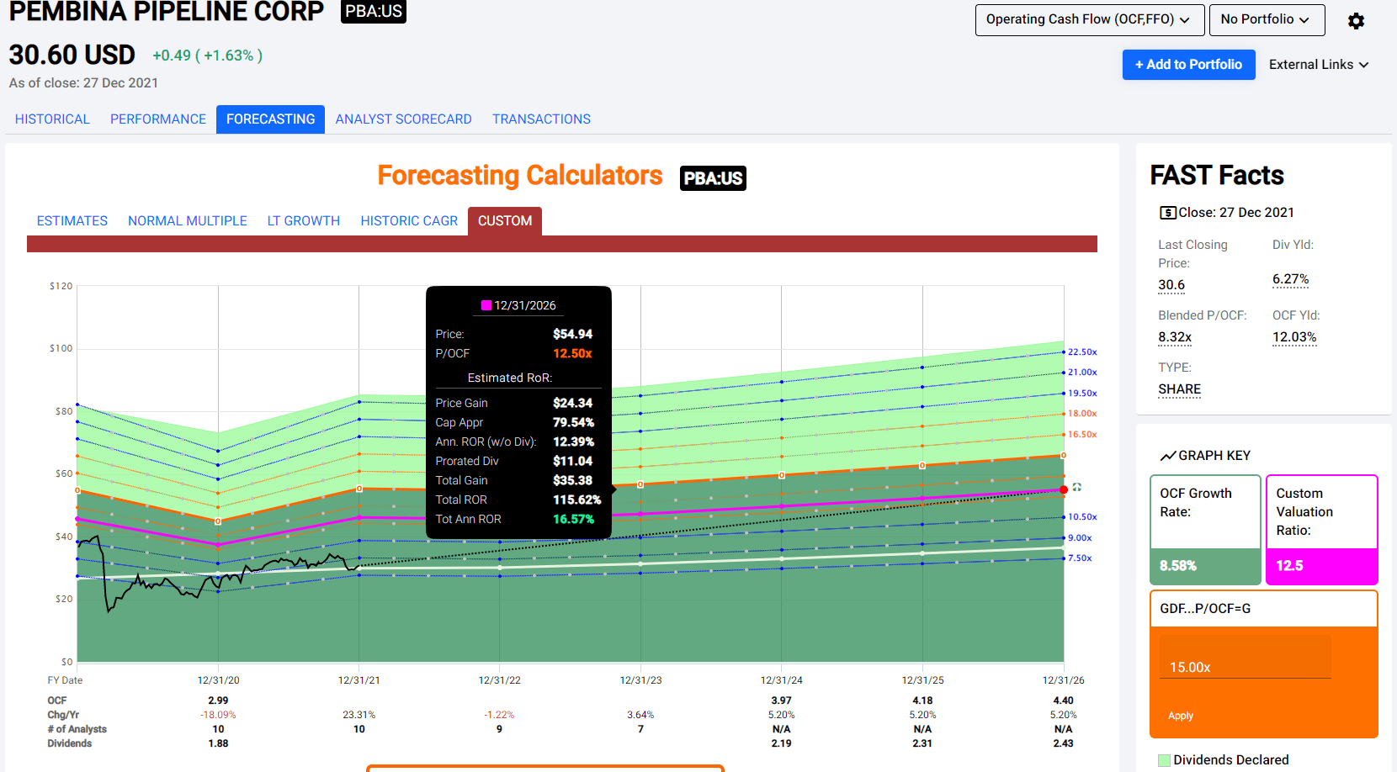Viewport: 1397px width, 772px height.
Task: Expand the External Links menu
Action: point(1319,65)
